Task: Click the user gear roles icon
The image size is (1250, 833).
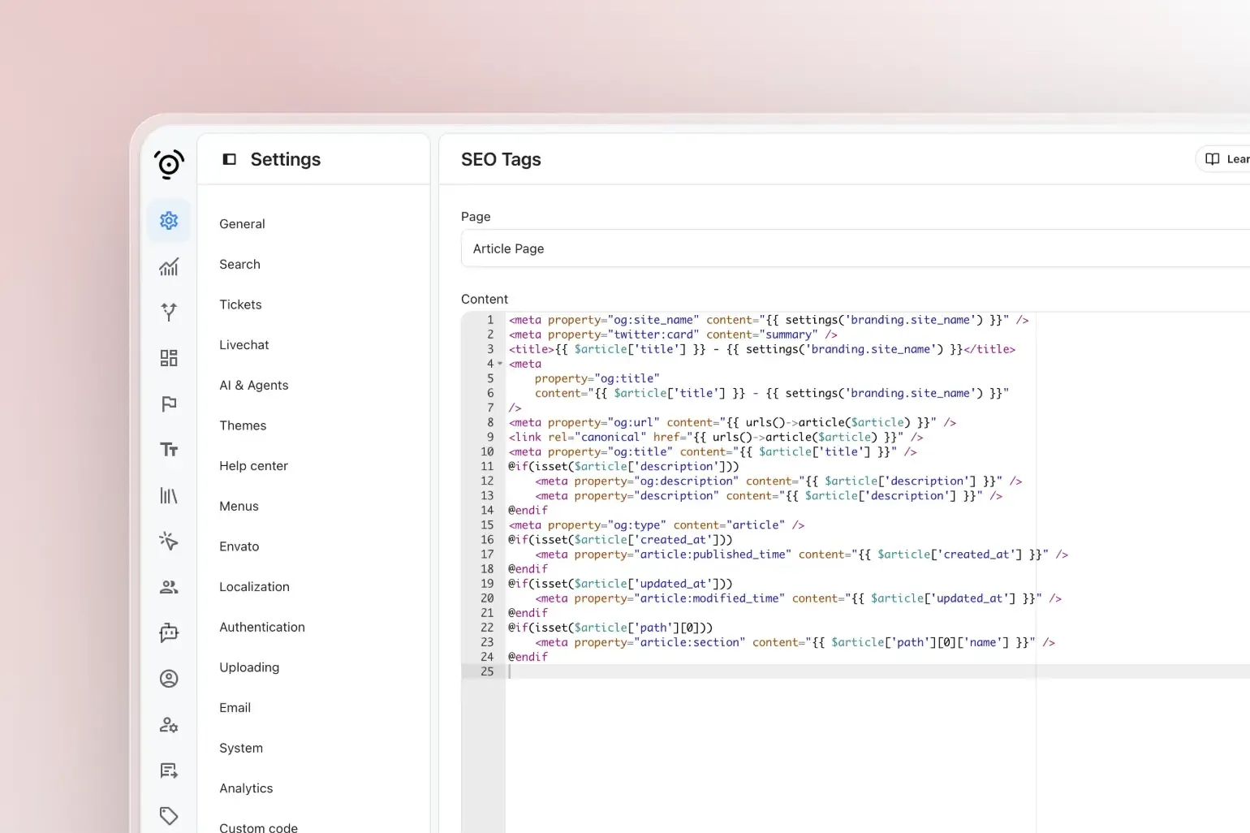Action: click(x=169, y=725)
